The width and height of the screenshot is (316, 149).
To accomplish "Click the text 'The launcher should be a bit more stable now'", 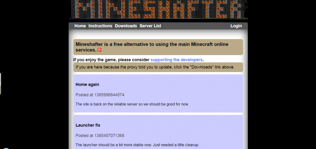I will (x=113, y=145).
